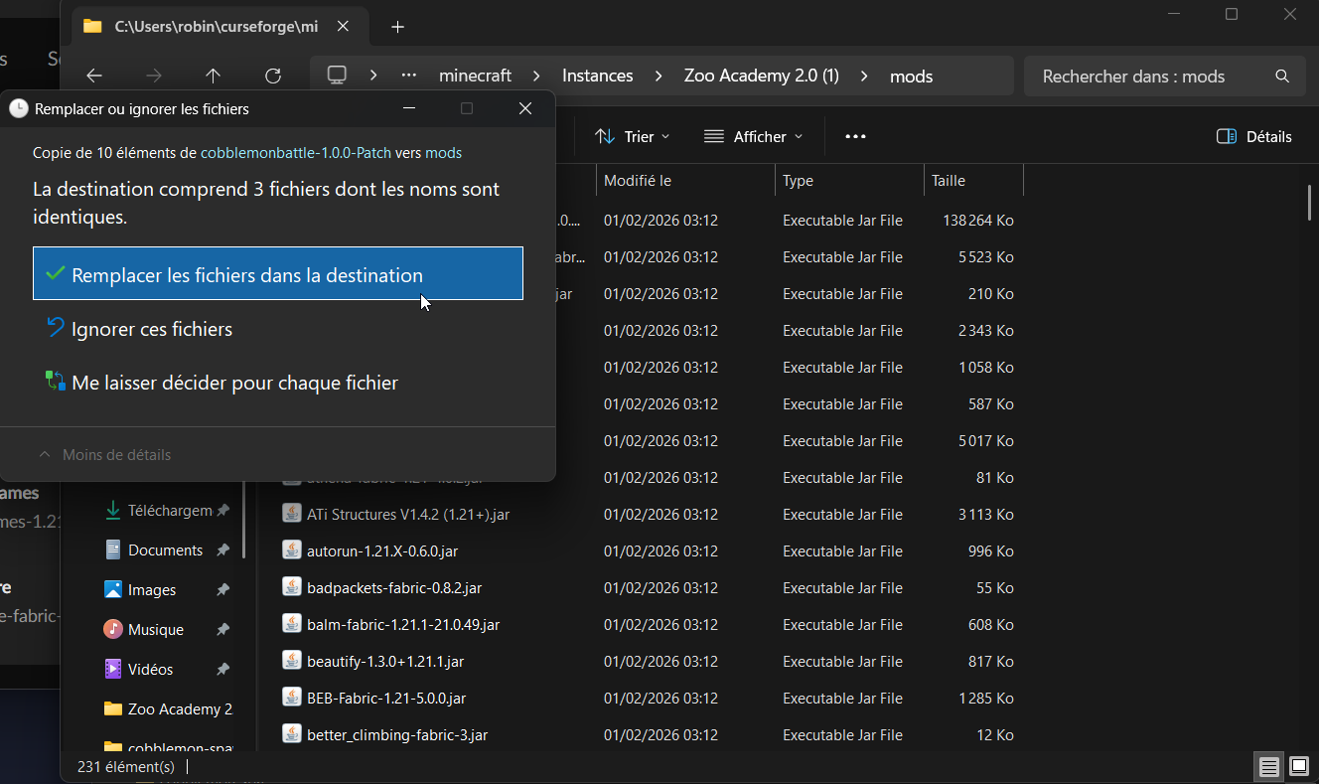Open Documents in the sidebar
The image size is (1319, 784).
pyautogui.click(x=165, y=550)
